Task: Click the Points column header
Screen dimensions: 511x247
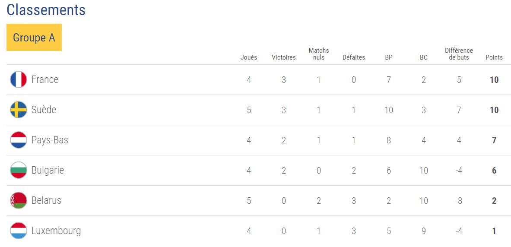Action: (x=494, y=57)
